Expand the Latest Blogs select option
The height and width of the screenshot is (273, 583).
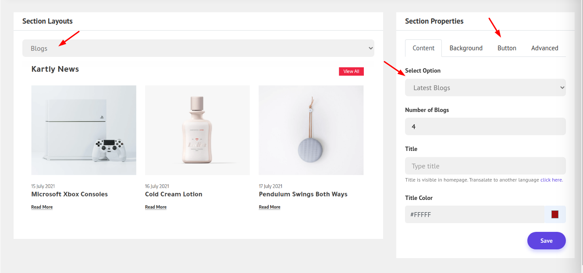(485, 87)
